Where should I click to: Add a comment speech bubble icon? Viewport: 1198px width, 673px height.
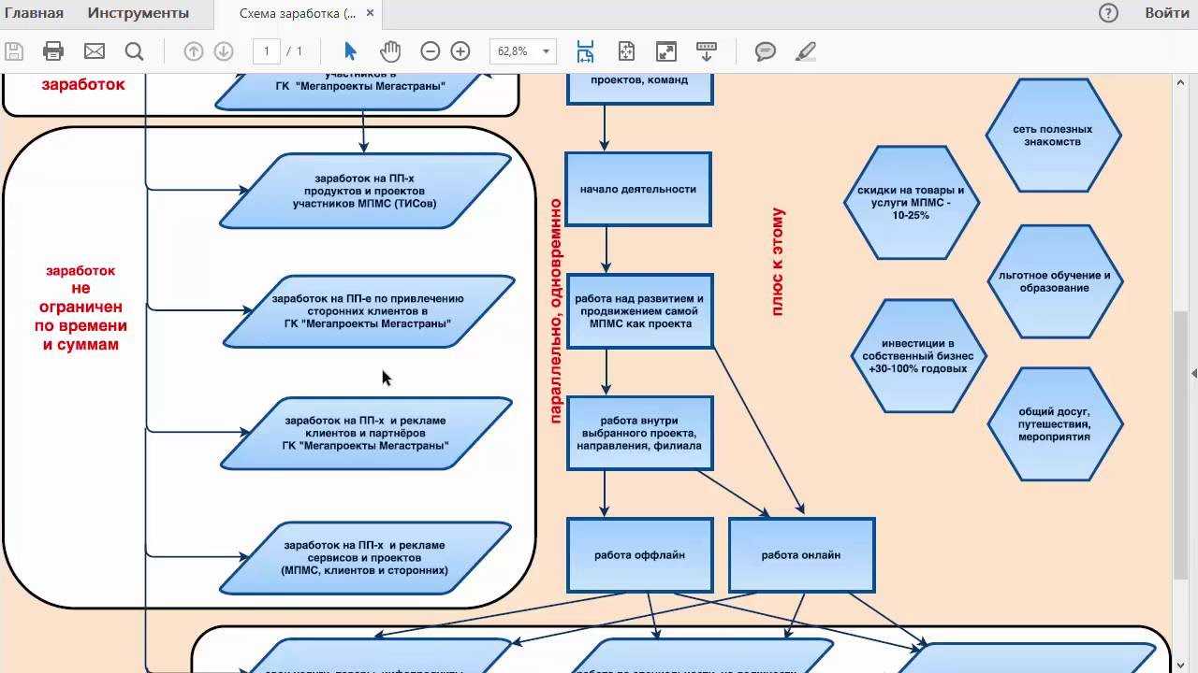766,51
